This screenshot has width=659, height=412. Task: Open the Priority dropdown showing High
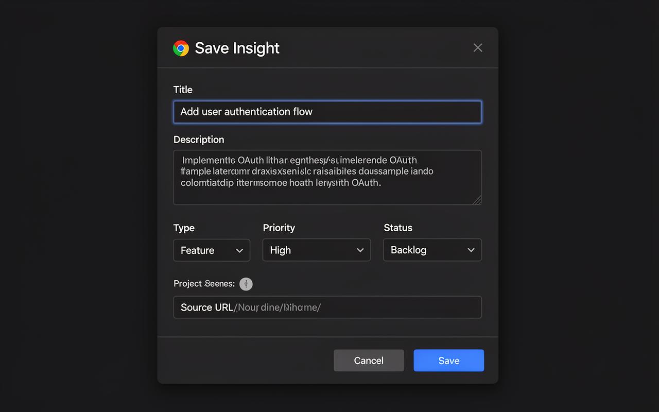[317, 250]
